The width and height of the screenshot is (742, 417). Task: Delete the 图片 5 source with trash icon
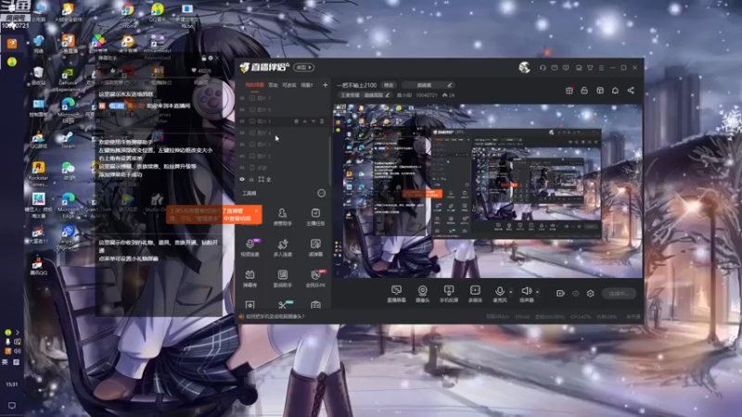pos(322,121)
